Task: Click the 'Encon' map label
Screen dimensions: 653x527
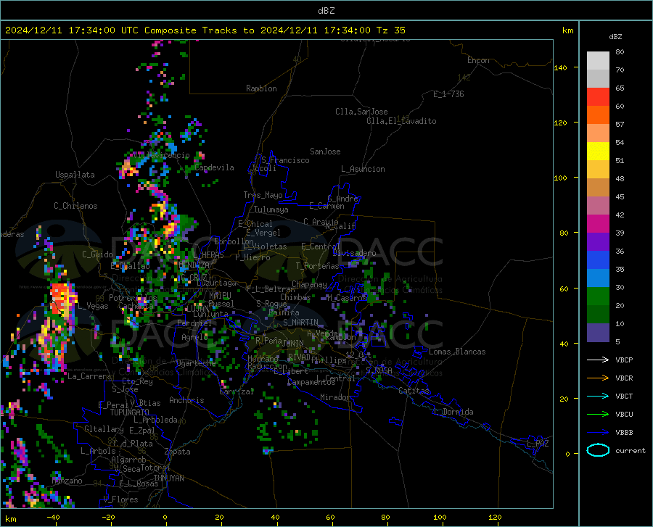Action: tap(478, 60)
